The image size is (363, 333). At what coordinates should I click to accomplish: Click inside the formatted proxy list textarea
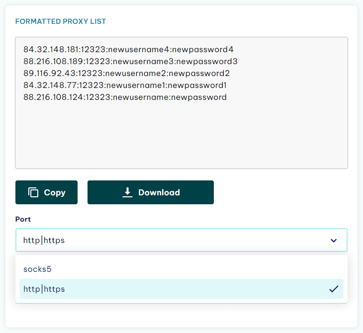click(181, 103)
